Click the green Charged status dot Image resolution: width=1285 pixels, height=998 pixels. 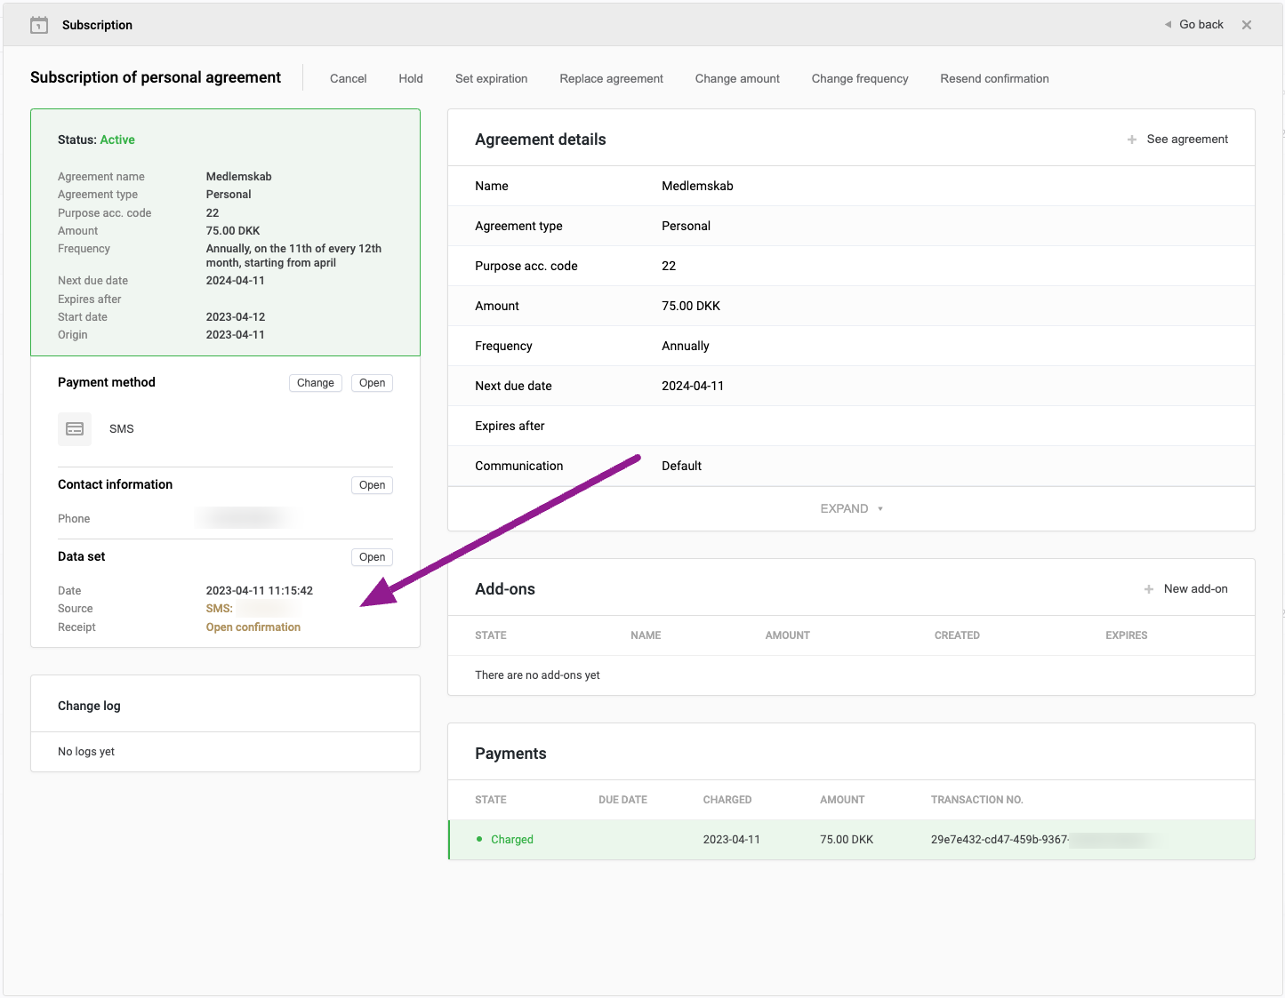pos(479,839)
